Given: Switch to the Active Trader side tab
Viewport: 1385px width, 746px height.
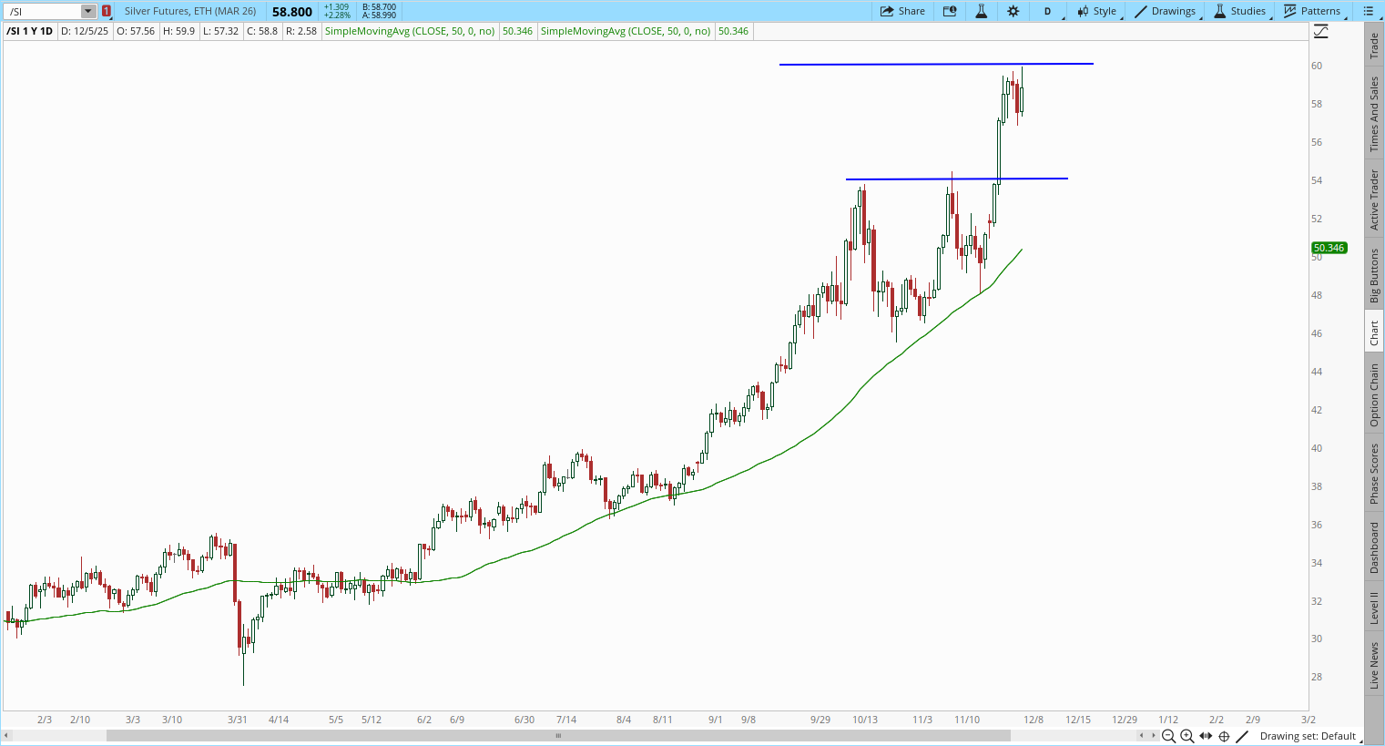Looking at the screenshot, I should (x=1374, y=199).
